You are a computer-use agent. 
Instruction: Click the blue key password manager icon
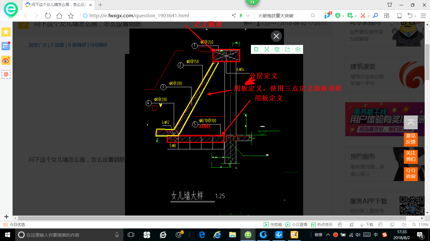click(x=375, y=16)
